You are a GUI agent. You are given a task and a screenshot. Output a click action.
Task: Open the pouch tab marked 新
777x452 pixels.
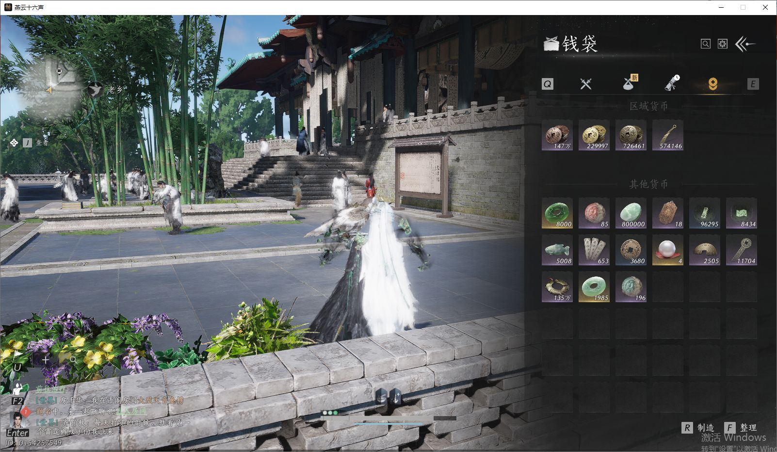pos(630,83)
